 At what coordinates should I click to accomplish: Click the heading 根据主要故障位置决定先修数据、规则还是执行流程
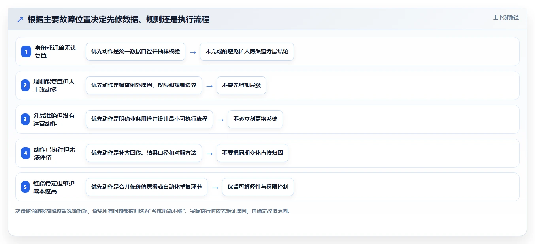[x=118, y=19]
